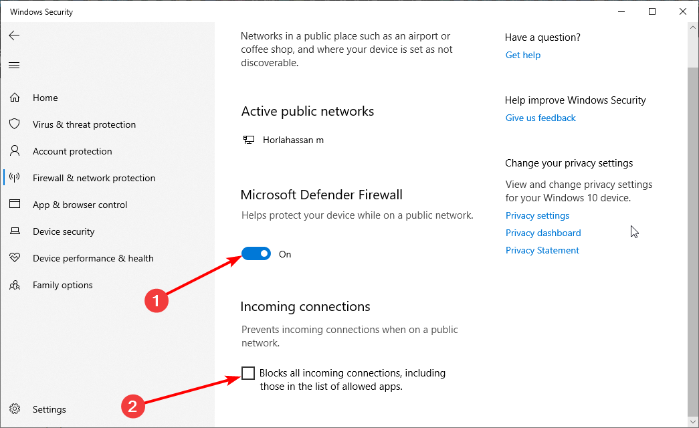Select Account protection in the sidebar
This screenshot has height=428, width=699.
coord(72,151)
